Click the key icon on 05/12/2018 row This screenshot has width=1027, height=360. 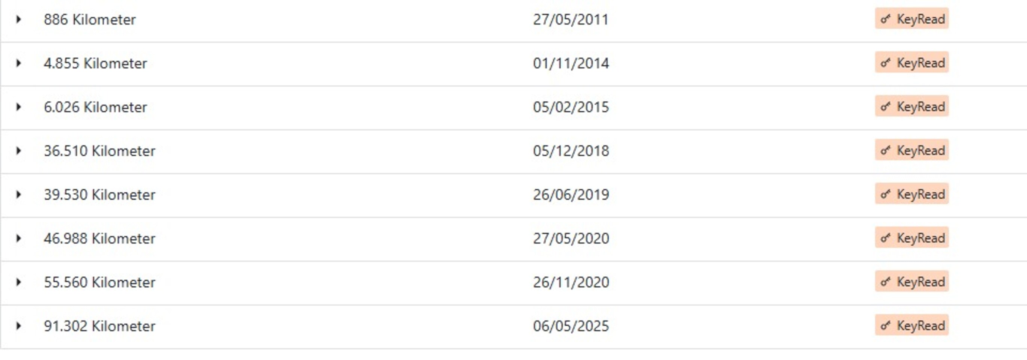tap(885, 150)
